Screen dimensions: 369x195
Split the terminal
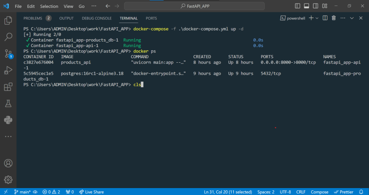[x=325, y=18]
